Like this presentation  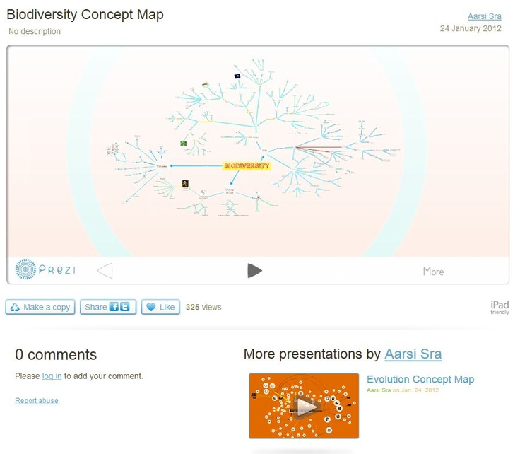tap(160, 307)
